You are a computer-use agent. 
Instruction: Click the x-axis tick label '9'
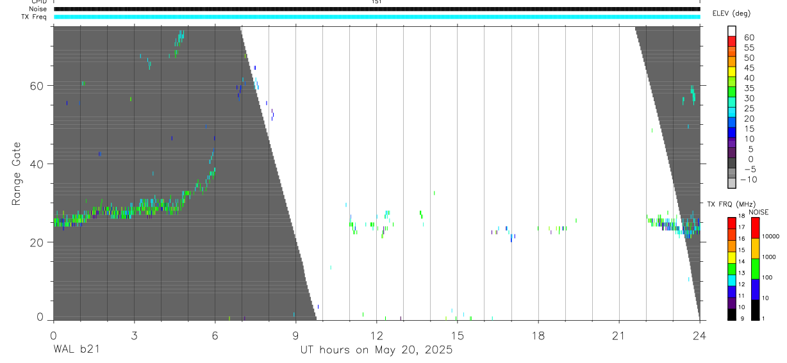295,335
